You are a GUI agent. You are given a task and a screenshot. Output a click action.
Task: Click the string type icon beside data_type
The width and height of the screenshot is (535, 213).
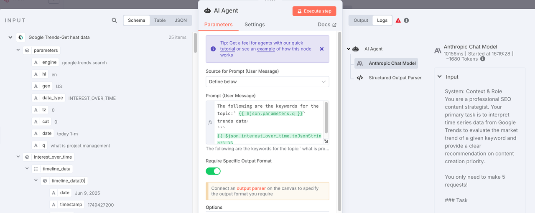36,98
